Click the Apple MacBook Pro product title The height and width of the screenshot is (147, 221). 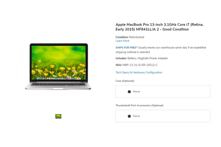point(159,27)
